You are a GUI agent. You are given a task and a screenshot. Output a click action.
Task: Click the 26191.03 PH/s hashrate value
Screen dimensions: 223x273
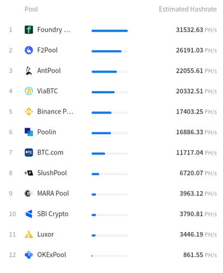click(196, 50)
